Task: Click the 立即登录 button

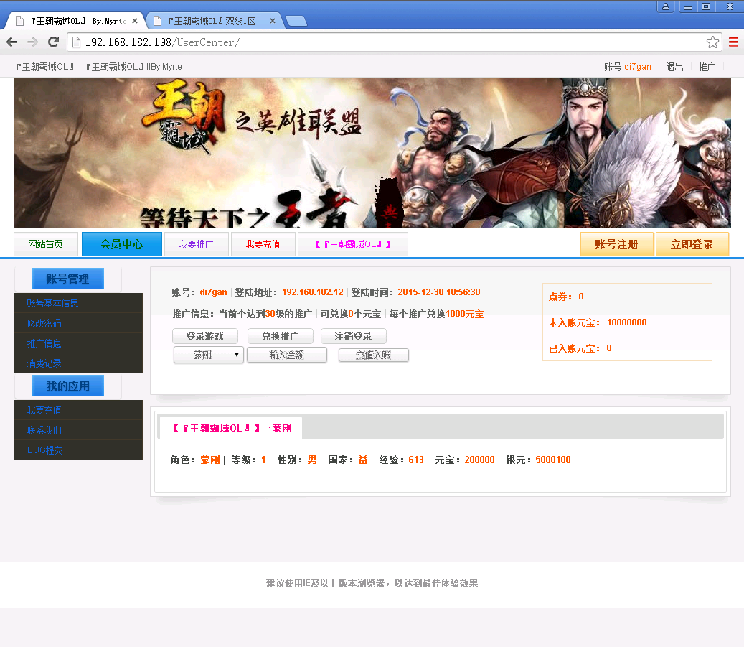Action: pos(692,244)
